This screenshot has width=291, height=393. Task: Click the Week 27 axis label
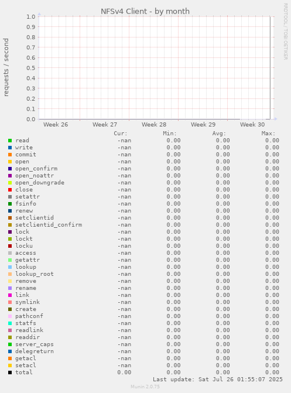(x=105, y=125)
